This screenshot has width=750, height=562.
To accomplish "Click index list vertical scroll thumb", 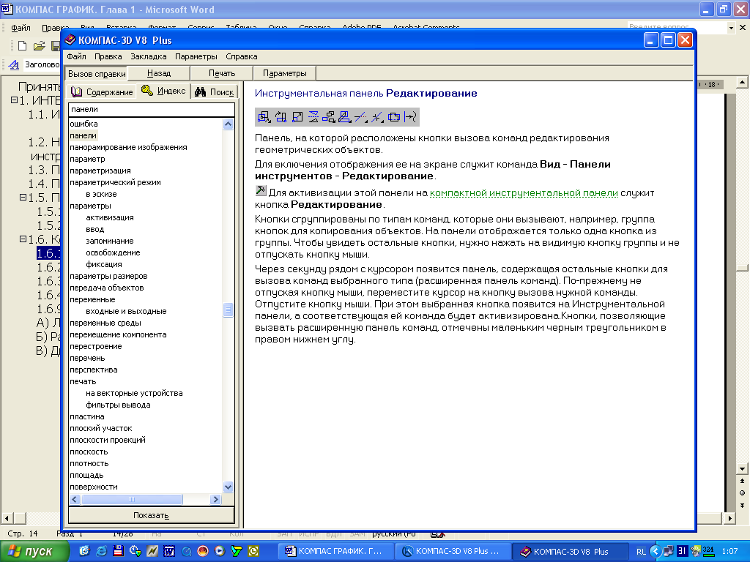I will tap(229, 310).
